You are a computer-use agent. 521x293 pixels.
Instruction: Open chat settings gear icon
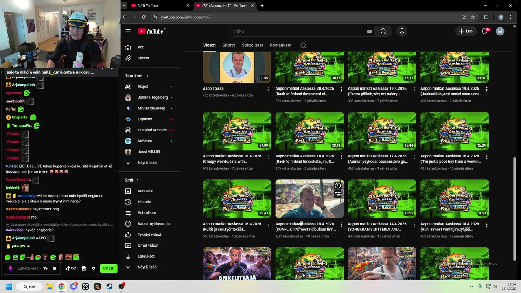click(94, 269)
